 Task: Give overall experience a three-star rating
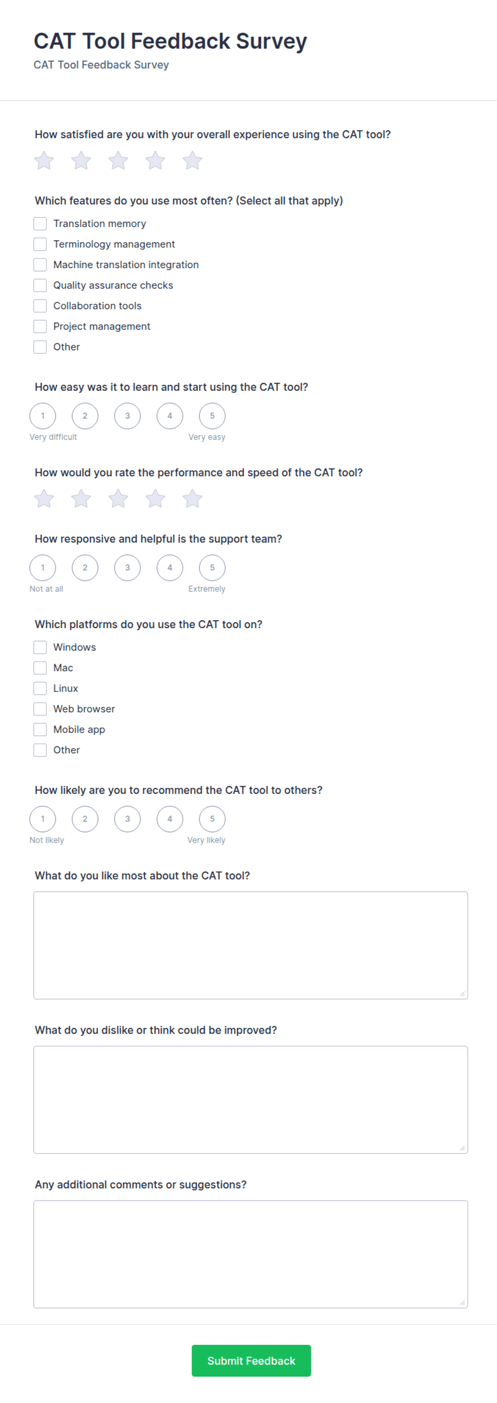click(x=118, y=160)
